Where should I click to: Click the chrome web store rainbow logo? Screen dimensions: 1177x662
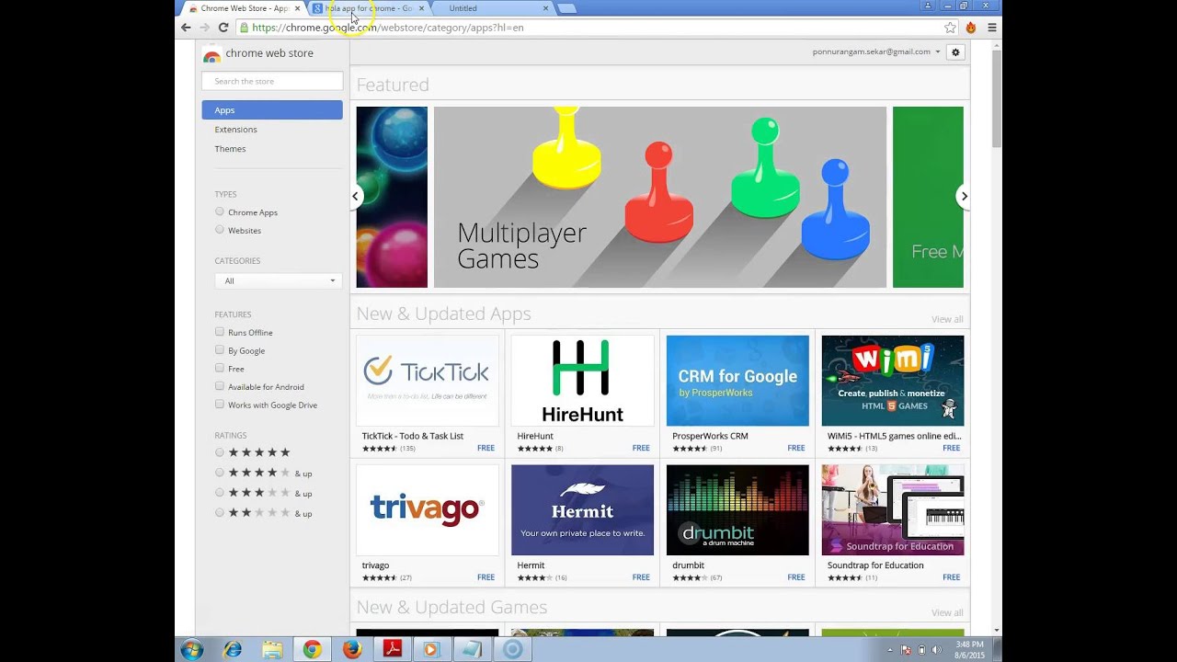coord(211,54)
